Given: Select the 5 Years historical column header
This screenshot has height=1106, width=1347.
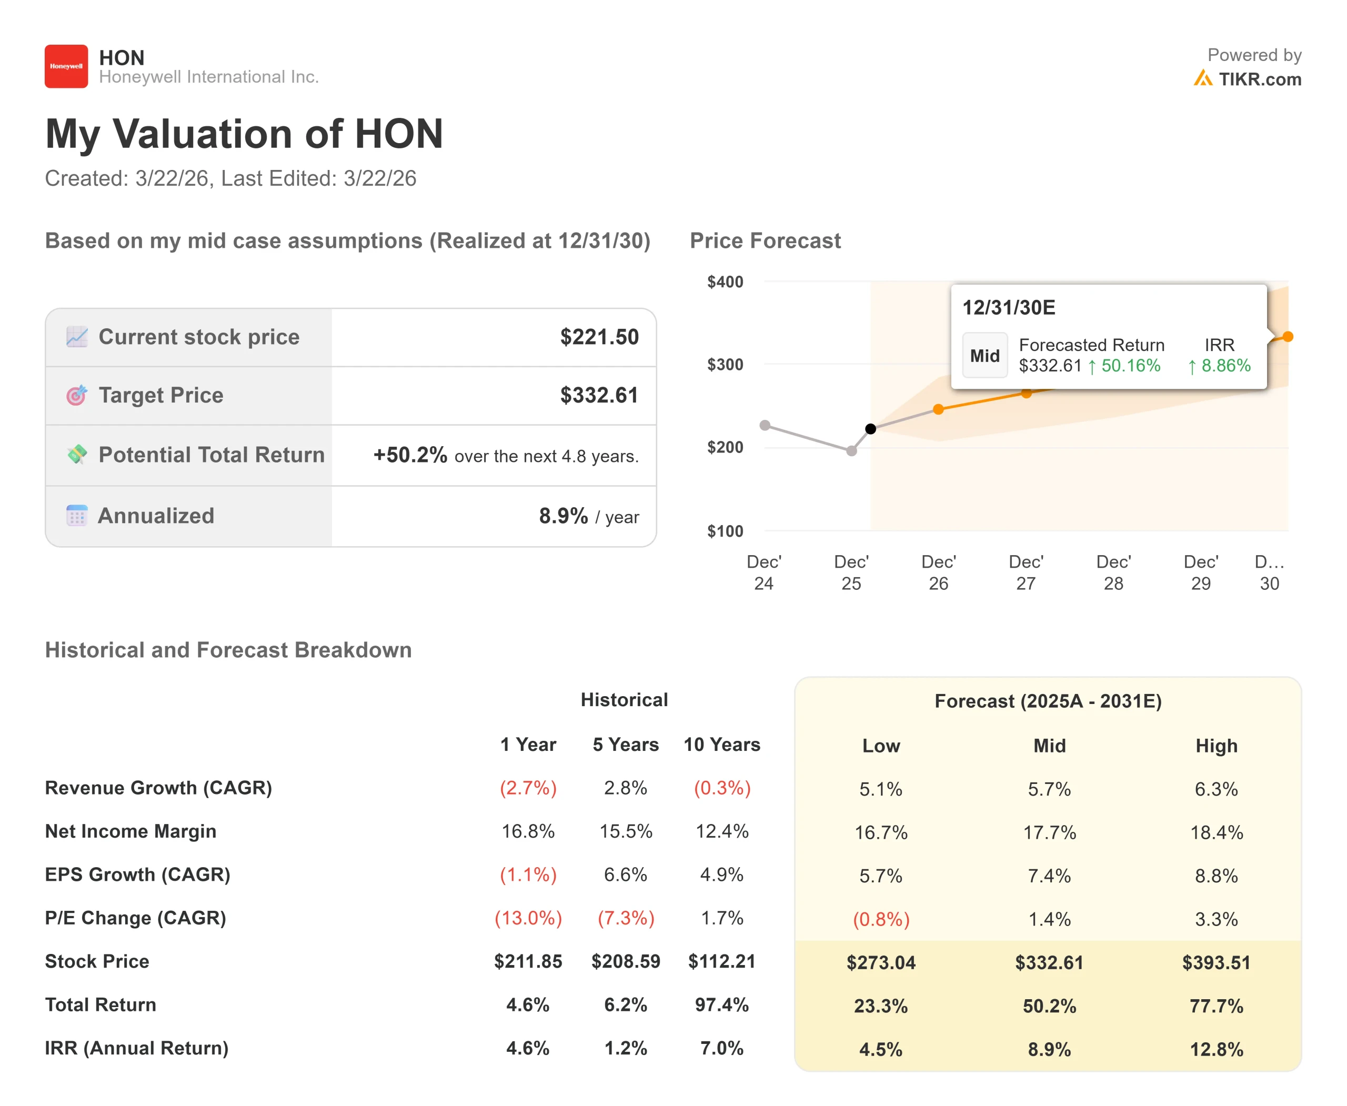Looking at the screenshot, I should coord(625,744).
